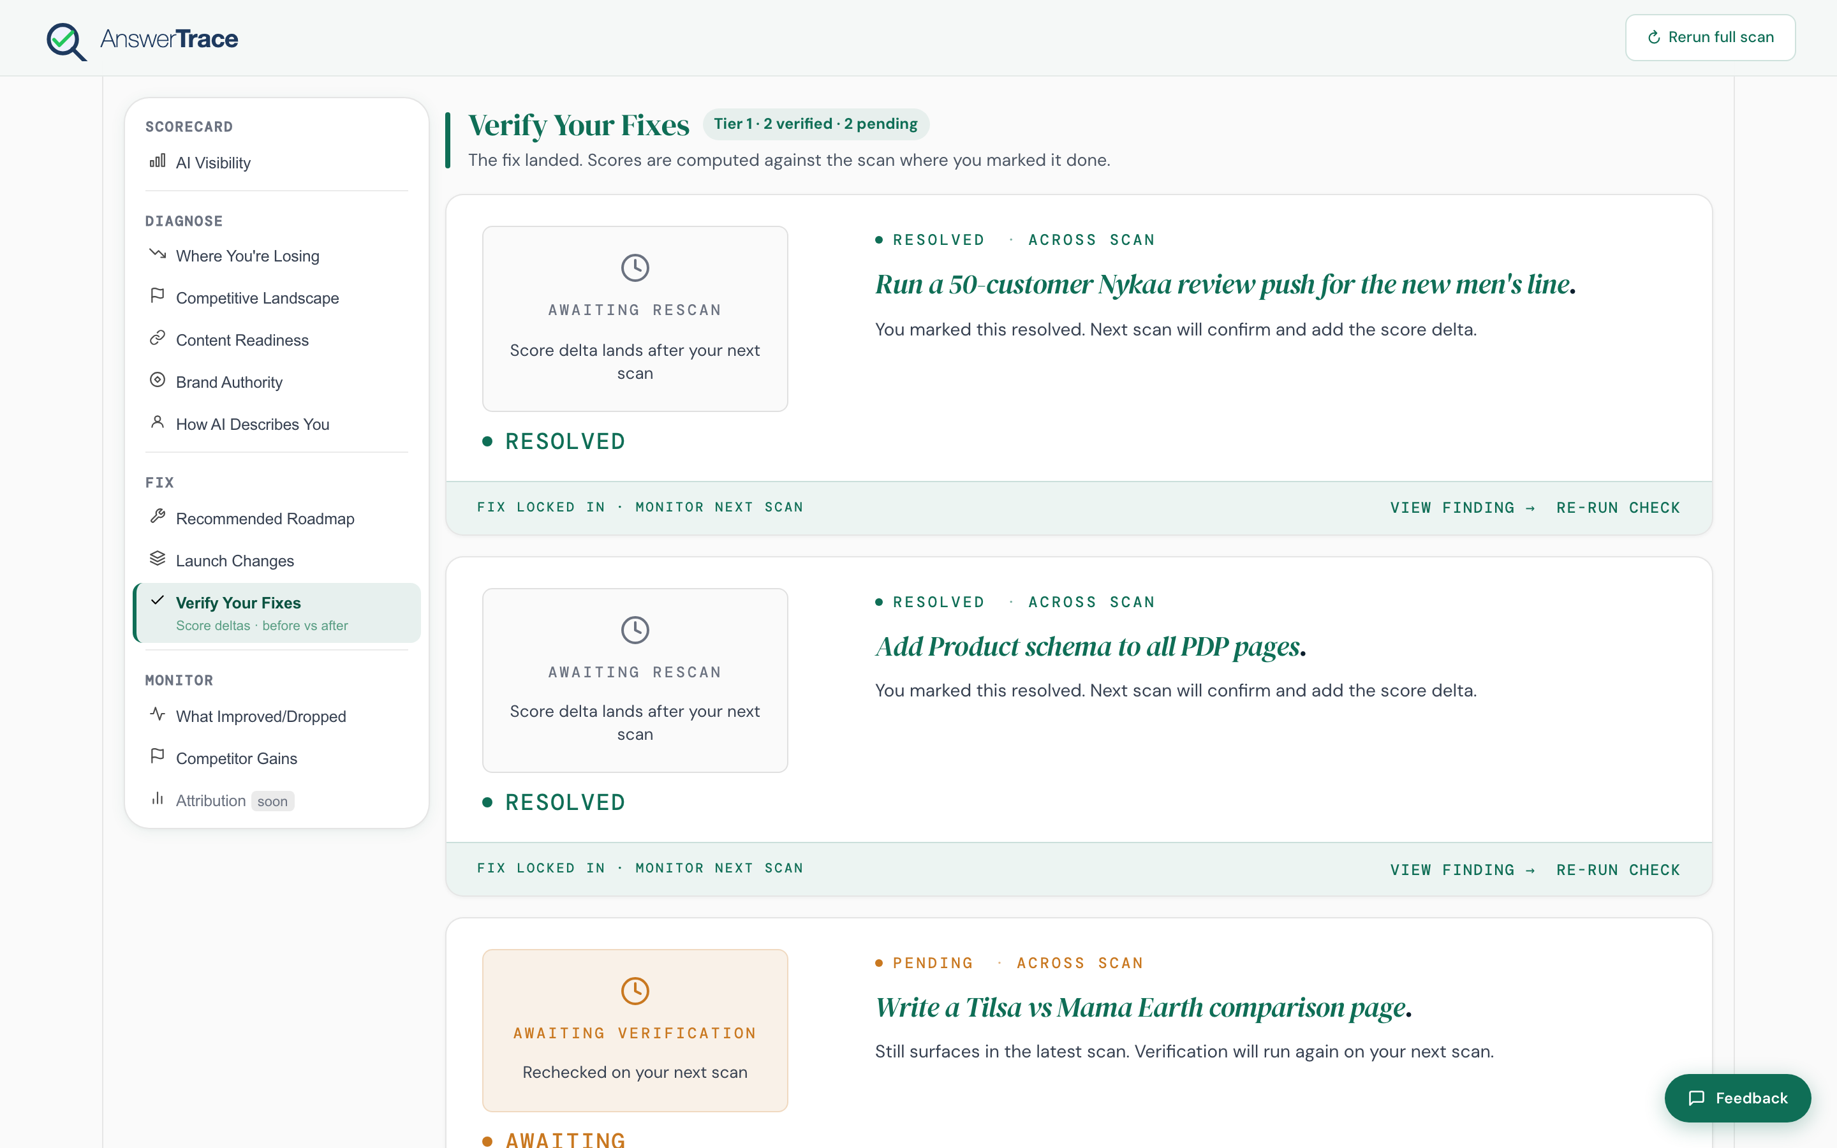Click the Verify Your Fixes page heading
Screen dimensions: 1837x1148
pos(579,125)
